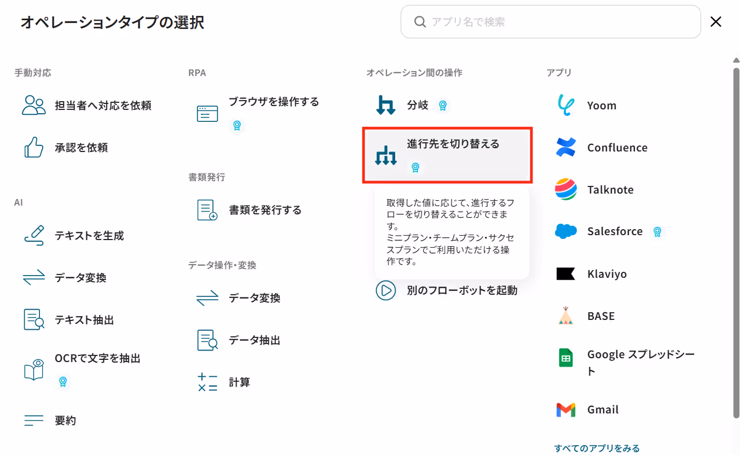Focus the アプリ名で検索 search field
740x455 pixels.
[x=551, y=22]
